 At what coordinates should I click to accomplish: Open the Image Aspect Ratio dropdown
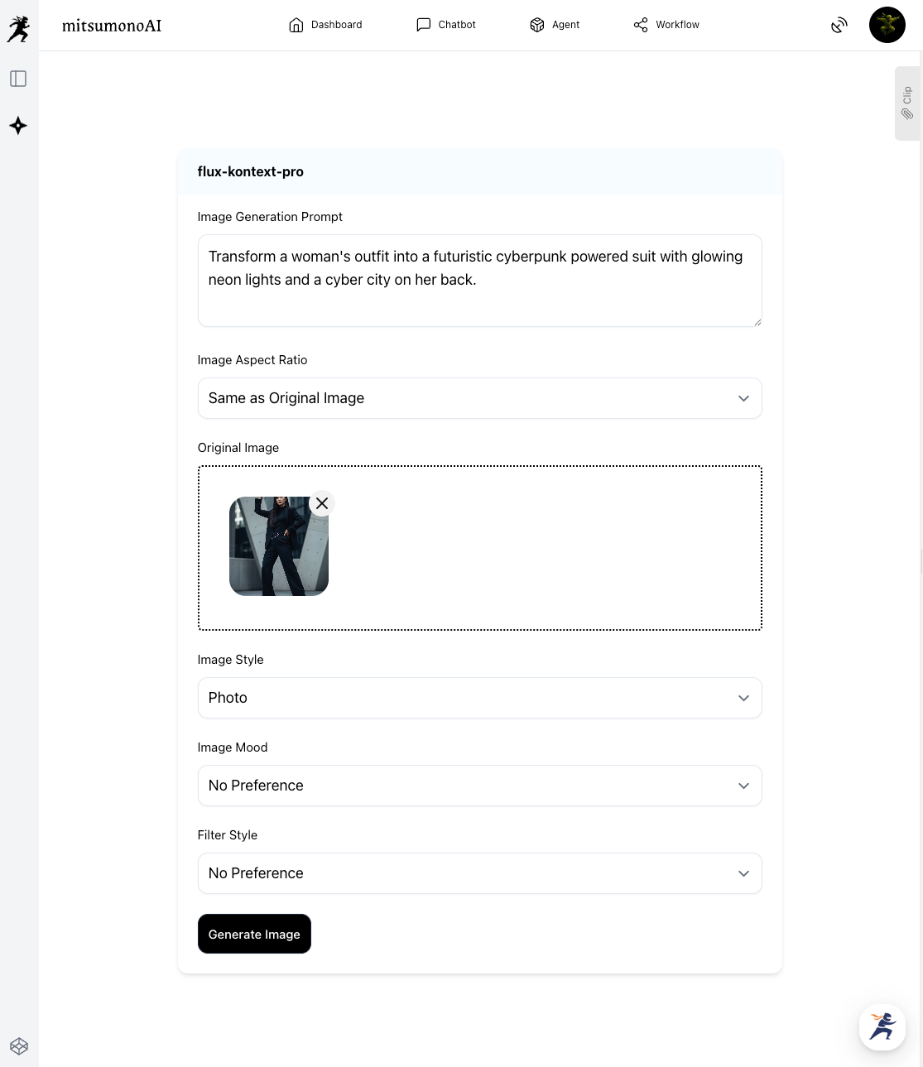479,398
